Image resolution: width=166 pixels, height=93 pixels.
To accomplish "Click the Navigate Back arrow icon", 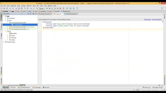I will [31, 8].
